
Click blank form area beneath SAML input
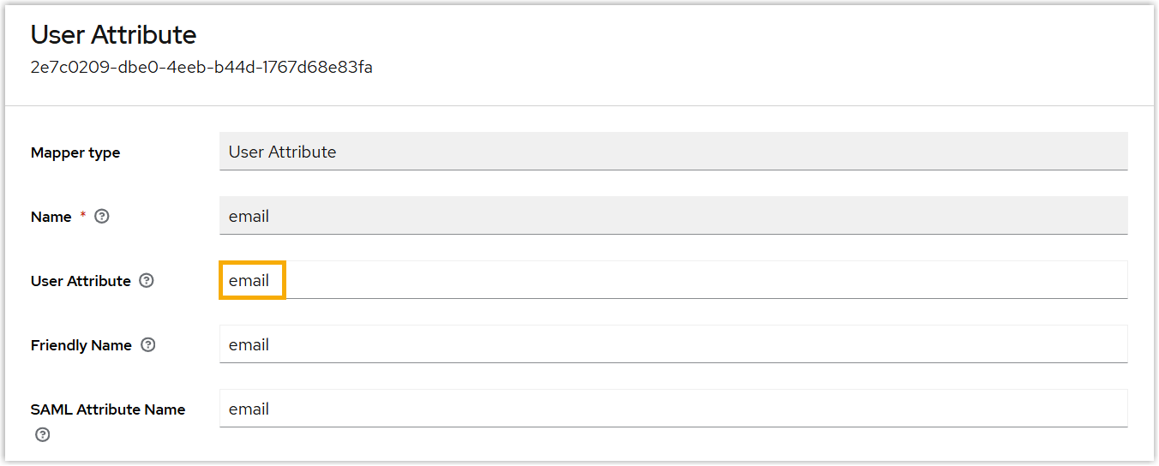coord(673,445)
